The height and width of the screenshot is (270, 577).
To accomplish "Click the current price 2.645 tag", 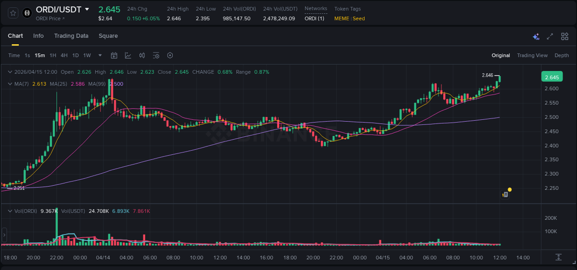I will coord(552,77).
